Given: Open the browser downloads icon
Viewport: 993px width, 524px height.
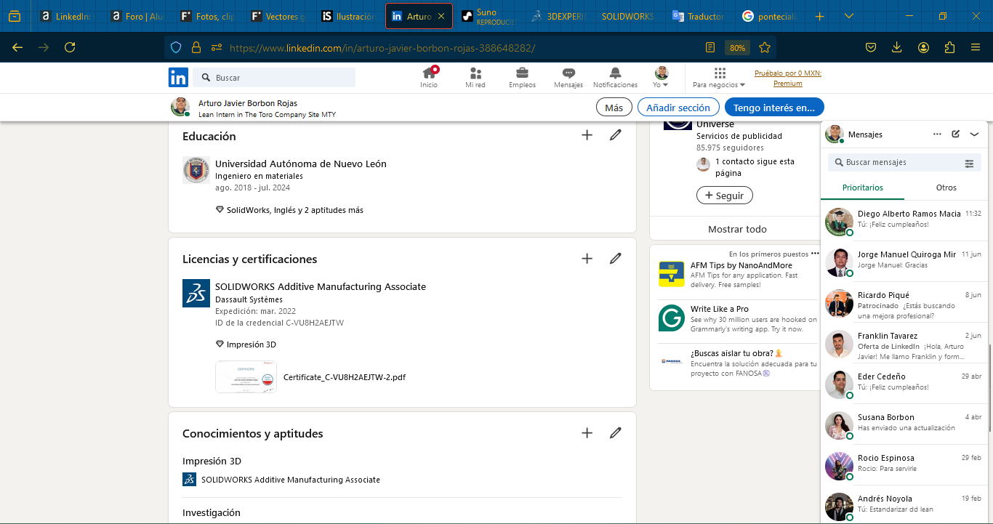Looking at the screenshot, I should 896,47.
